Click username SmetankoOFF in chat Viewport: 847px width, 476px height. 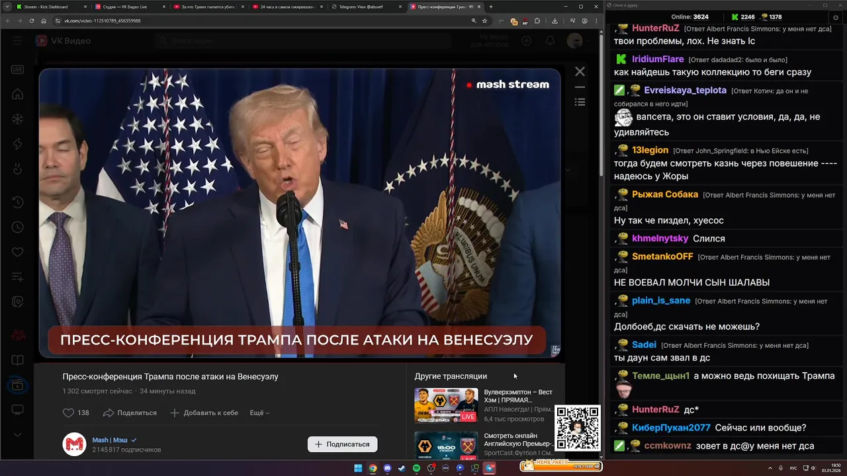pyautogui.click(x=662, y=257)
